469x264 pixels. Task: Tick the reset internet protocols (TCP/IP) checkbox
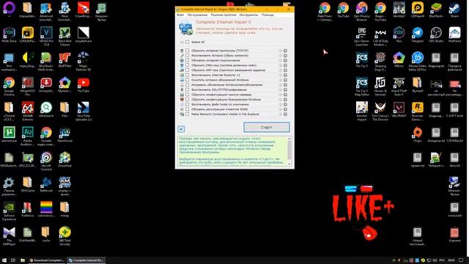[188, 51]
